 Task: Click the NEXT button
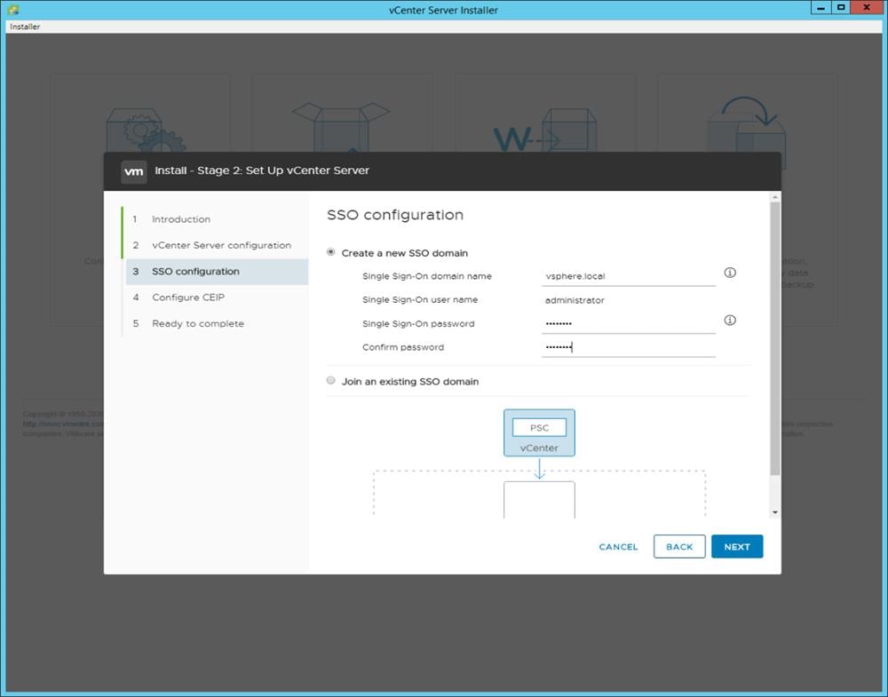coord(737,547)
